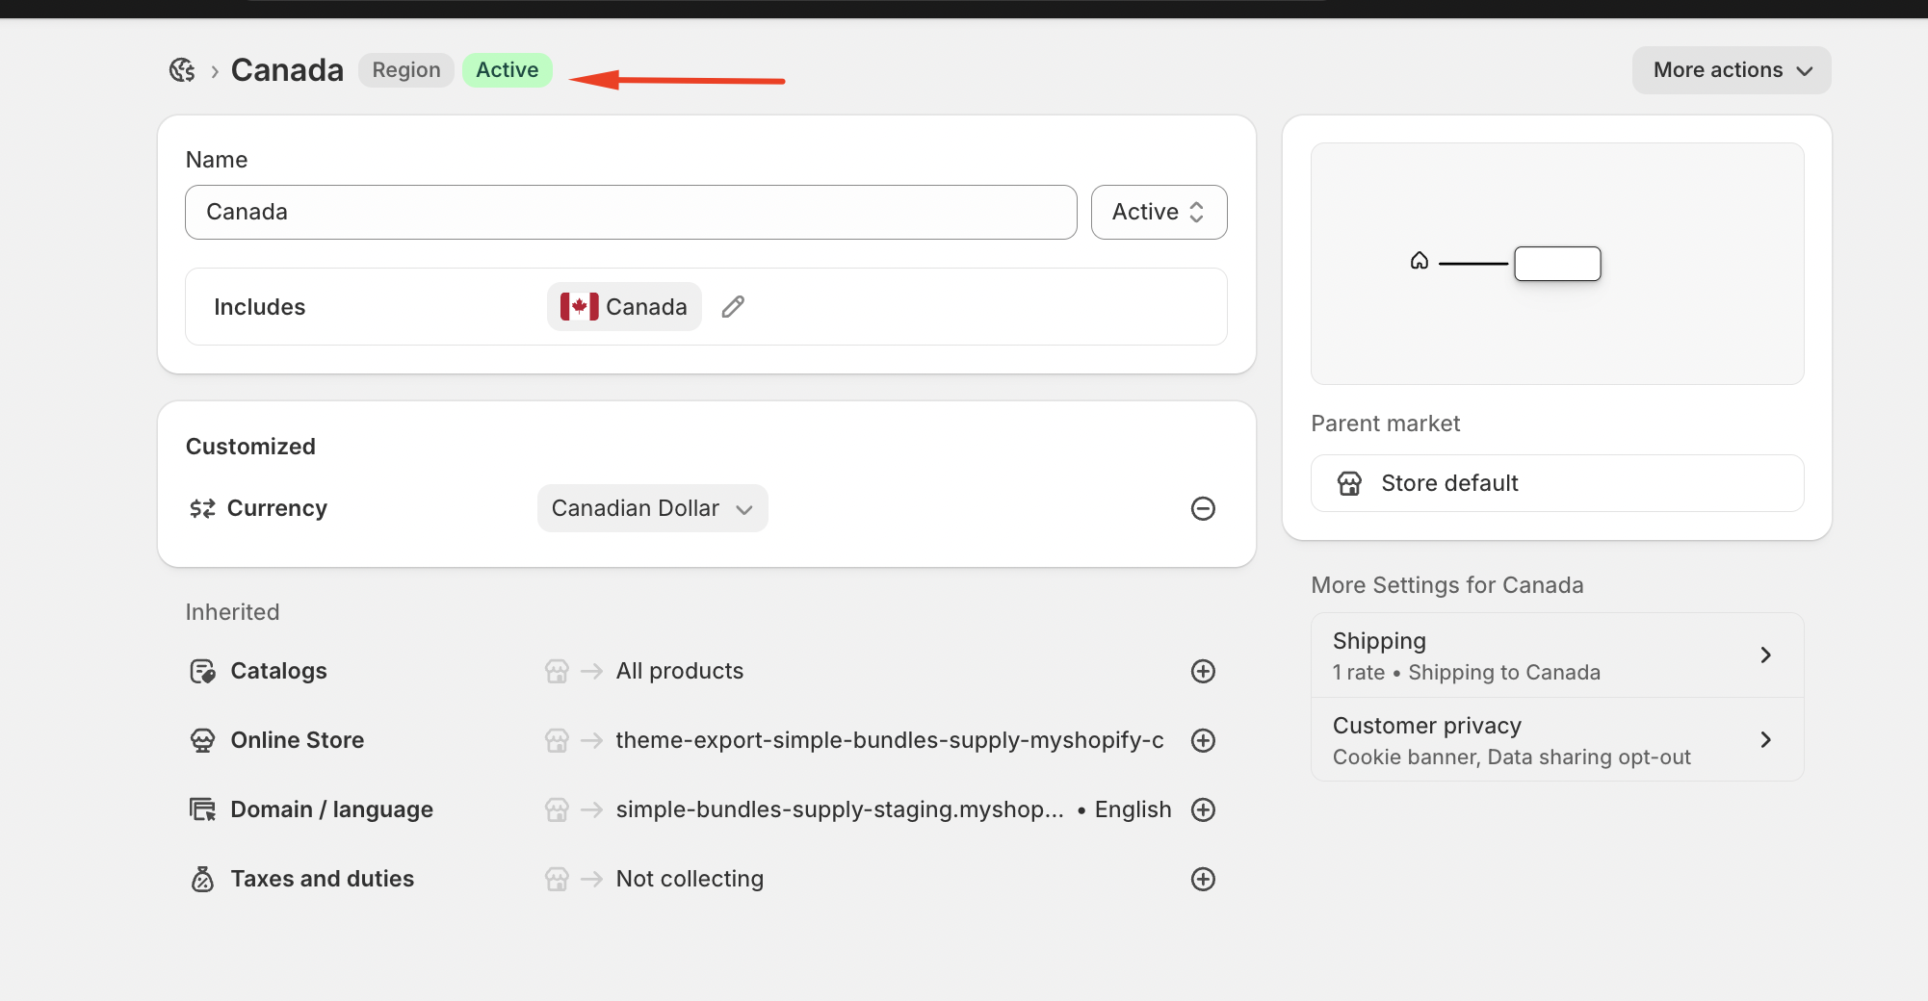Click the Region badge in header
The width and height of the screenshot is (1928, 1001).
tap(406, 70)
